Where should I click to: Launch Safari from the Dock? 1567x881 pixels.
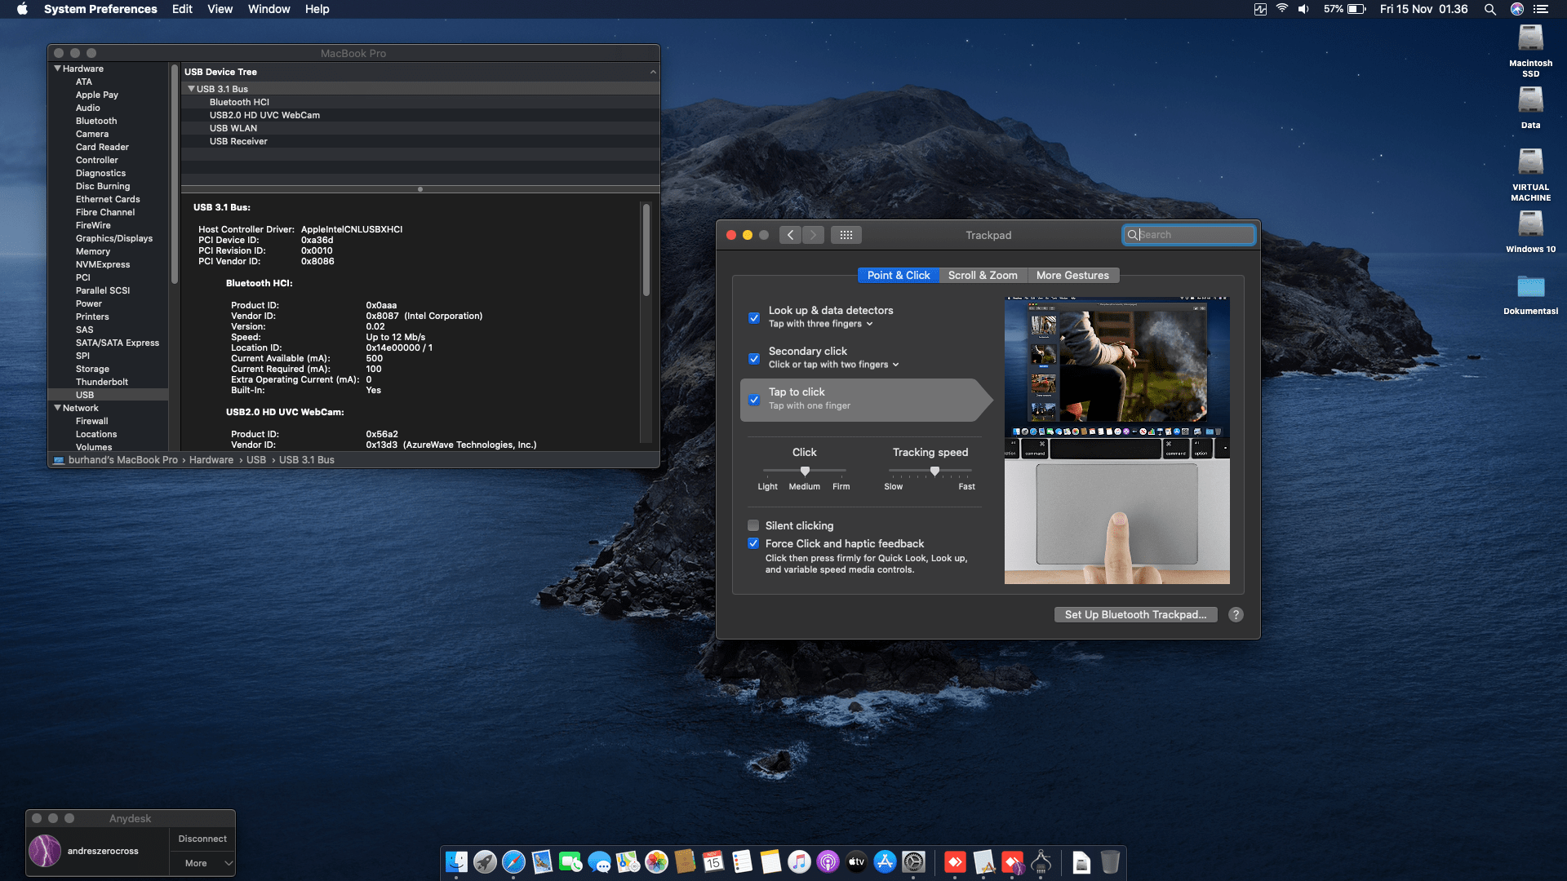(514, 861)
